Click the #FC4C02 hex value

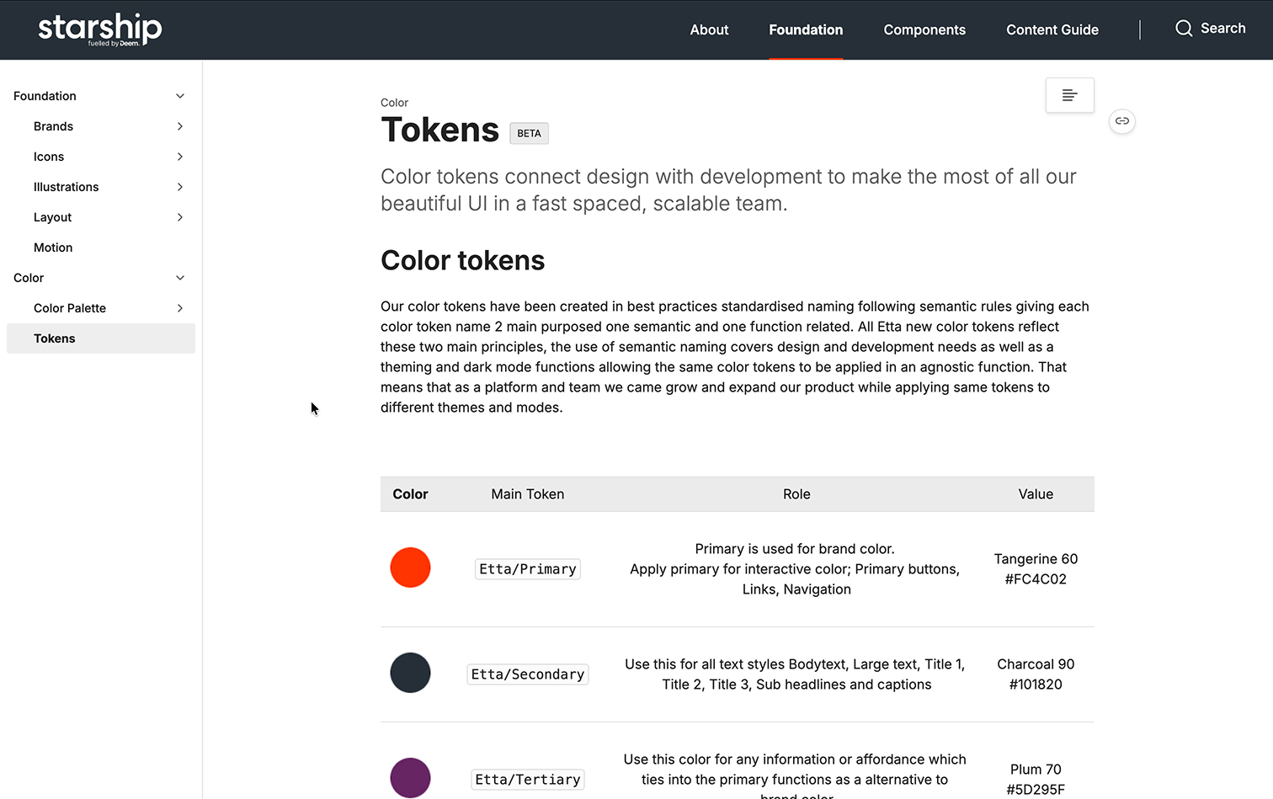pyautogui.click(x=1036, y=579)
